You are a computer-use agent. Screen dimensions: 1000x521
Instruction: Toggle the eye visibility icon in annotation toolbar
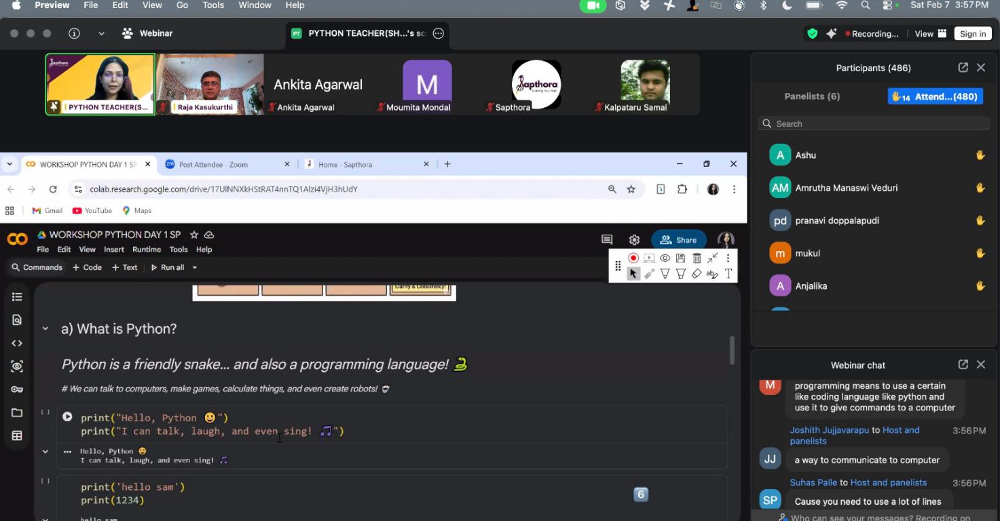[x=665, y=258]
